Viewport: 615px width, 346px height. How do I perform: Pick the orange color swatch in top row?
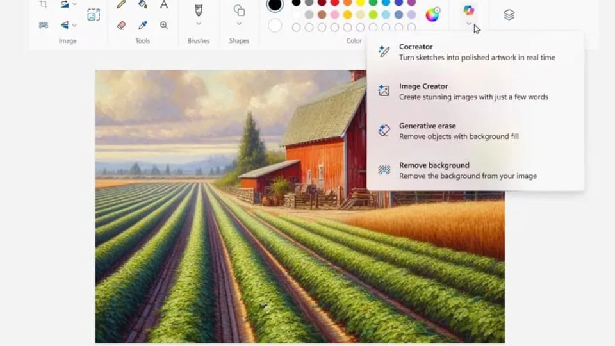pos(347,3)
